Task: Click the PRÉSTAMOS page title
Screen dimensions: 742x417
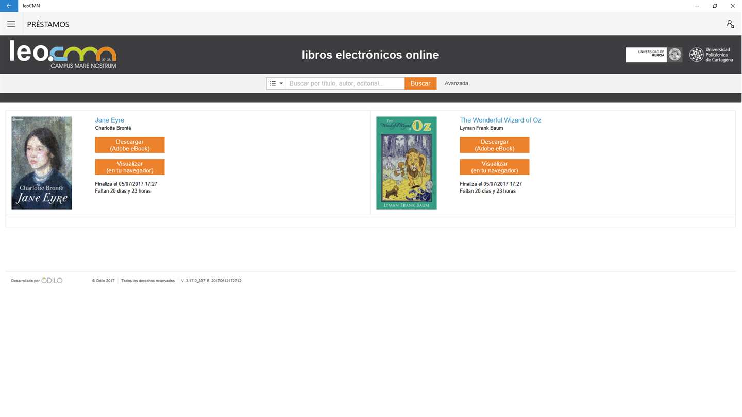Action: 48,24
